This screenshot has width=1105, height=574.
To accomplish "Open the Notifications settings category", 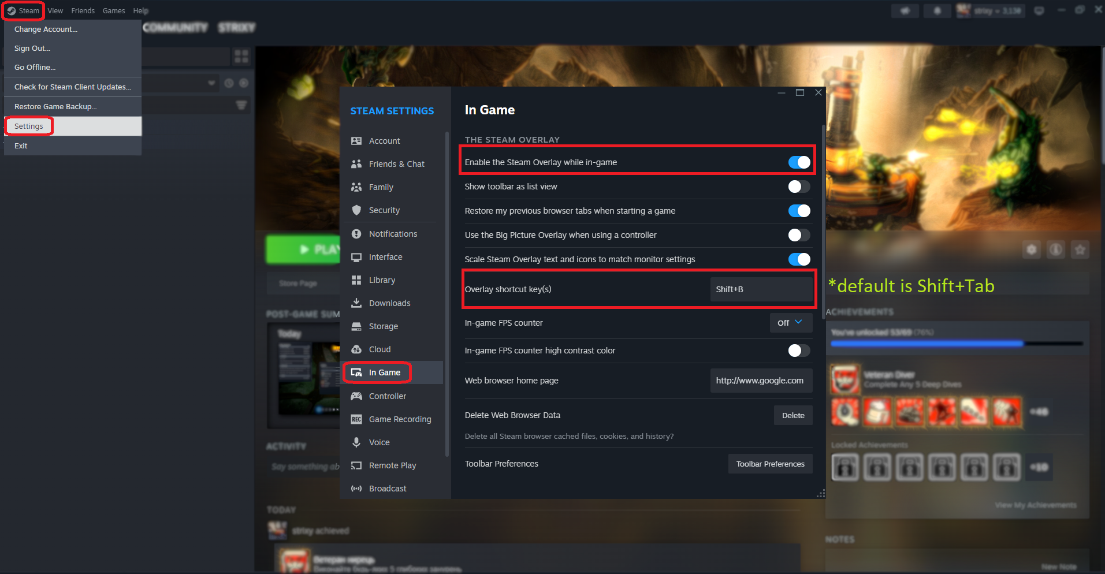I will pyautogui.click(x=393, y=234).
